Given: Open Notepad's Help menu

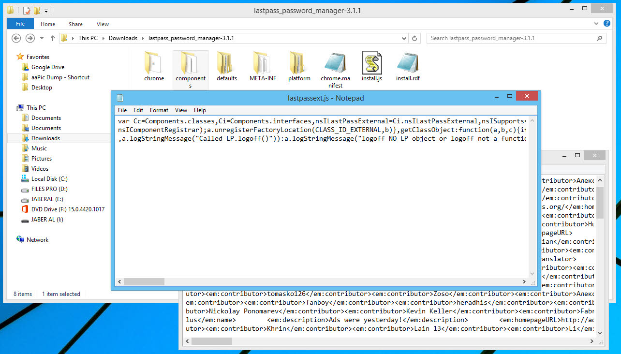Looking at the screenshot, I should pyautogui.click(x=200, y=110).
